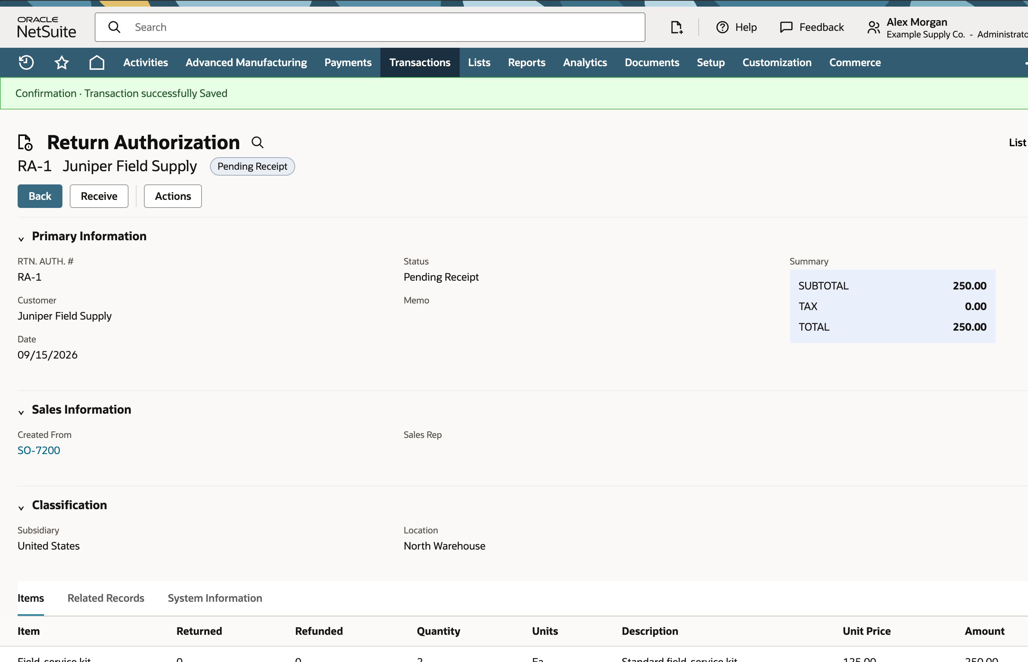The image size is (1028, 662).
Task: Click the Confirmation saved message banner
Action: [514, 93]
